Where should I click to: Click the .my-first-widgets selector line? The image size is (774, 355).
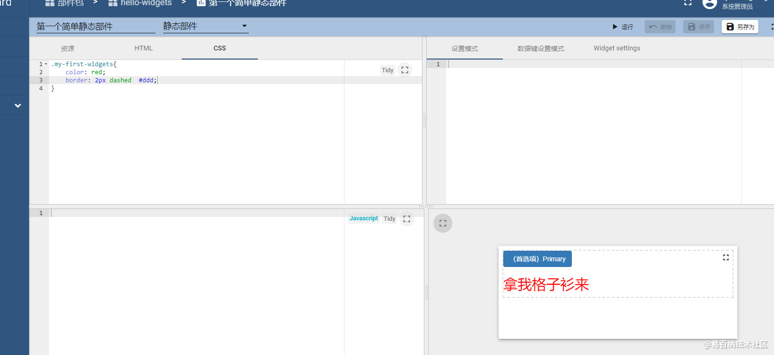[x=84, y=64]
